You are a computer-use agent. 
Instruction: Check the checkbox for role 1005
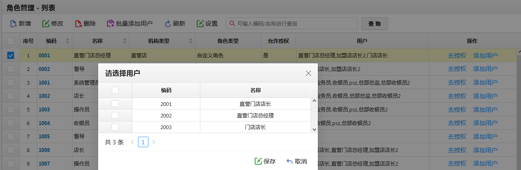pos(11,136)
